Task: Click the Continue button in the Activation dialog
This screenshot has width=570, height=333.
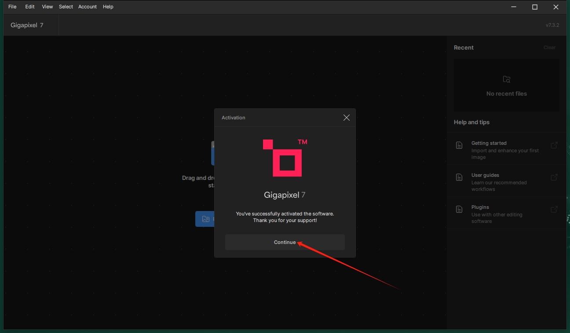Action: coord(285,242)
